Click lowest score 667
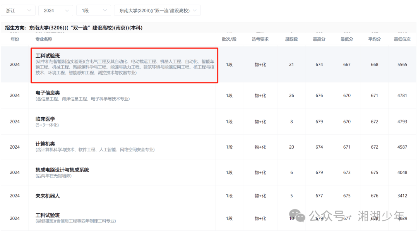Screen dimensions: 418x233 coord(347,65)
